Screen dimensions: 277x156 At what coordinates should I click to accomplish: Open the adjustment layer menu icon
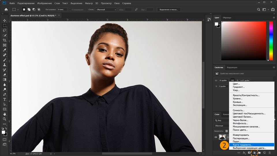coord(254,153)
